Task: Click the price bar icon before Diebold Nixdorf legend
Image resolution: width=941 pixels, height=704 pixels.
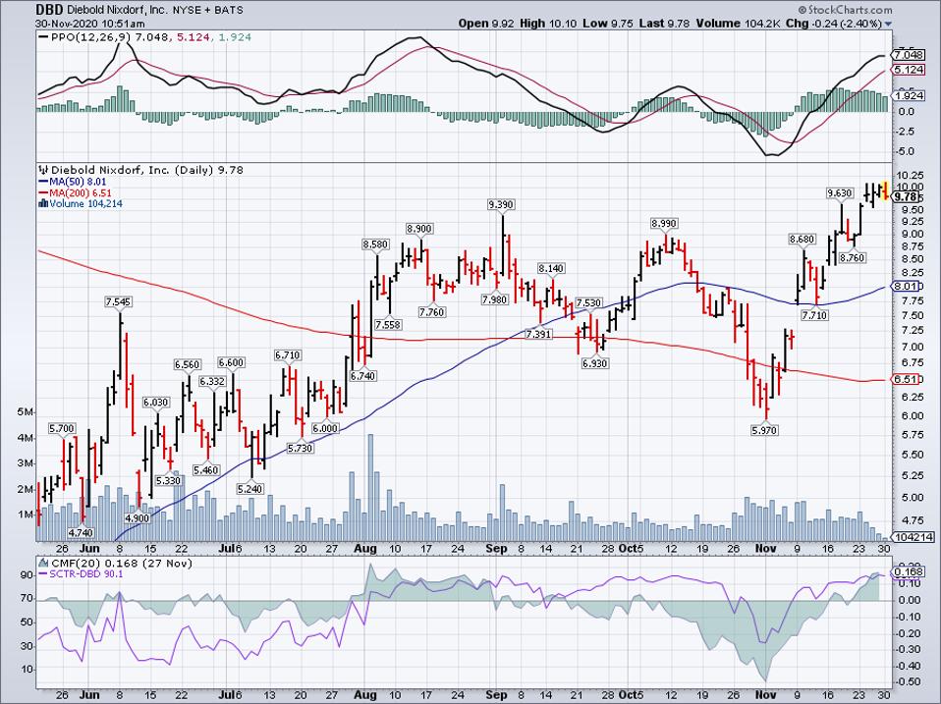Action: click(44, 170)
